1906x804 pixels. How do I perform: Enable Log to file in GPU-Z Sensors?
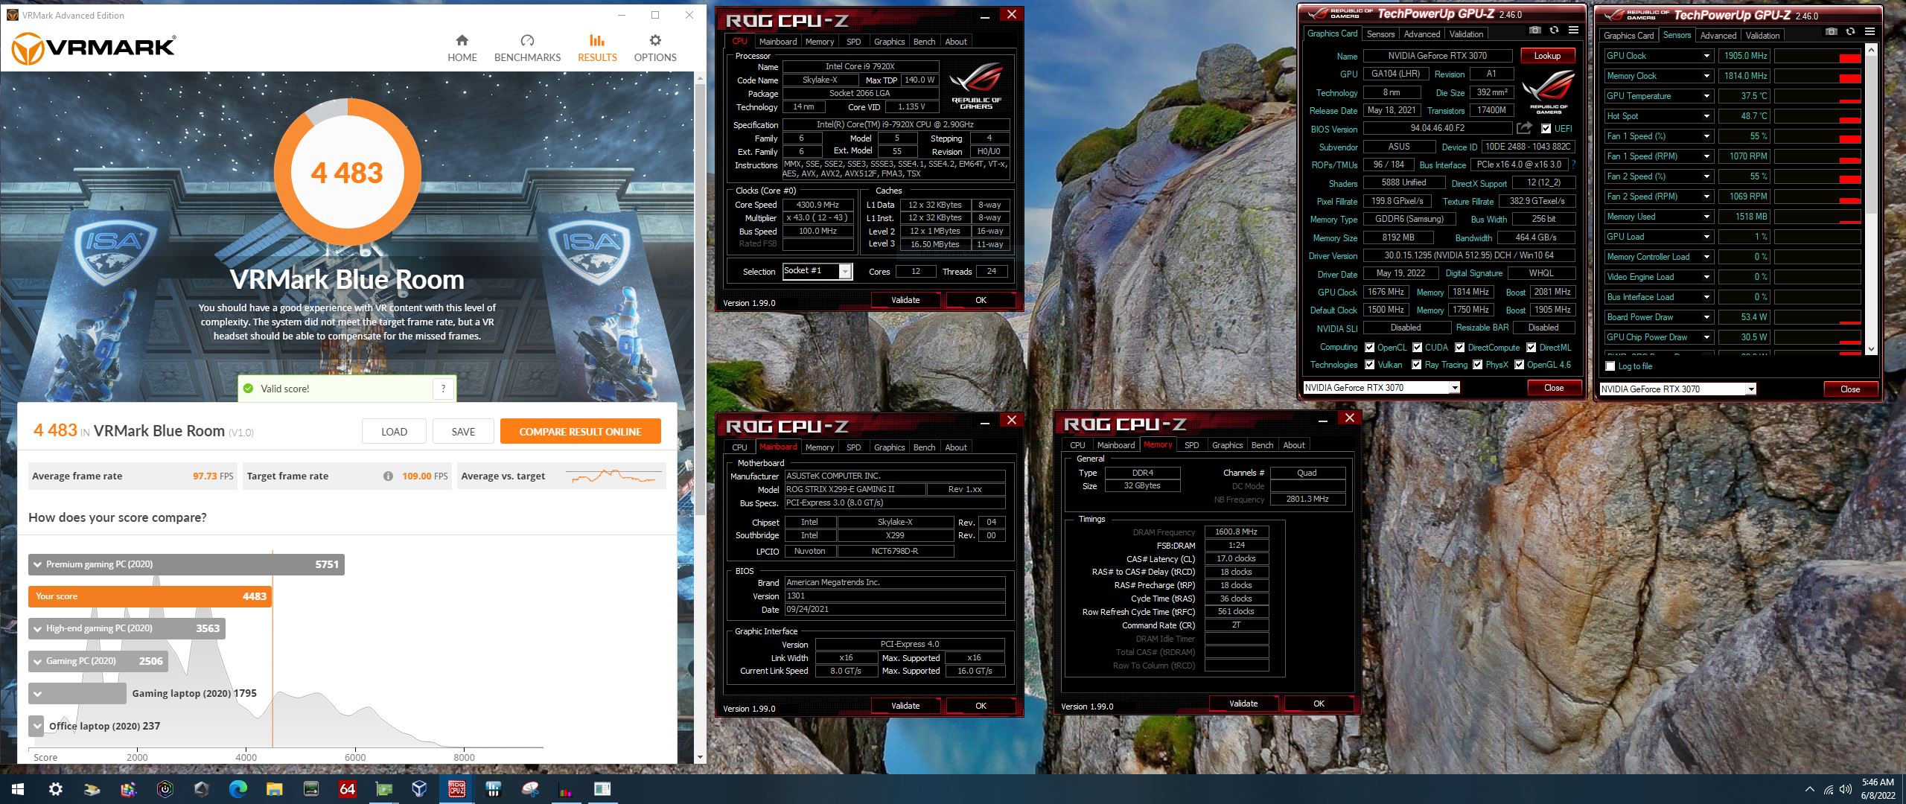point(1610,366)
